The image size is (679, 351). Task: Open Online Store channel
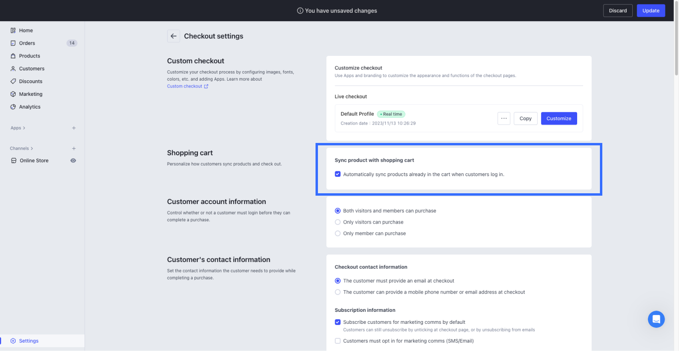[34, 161]
